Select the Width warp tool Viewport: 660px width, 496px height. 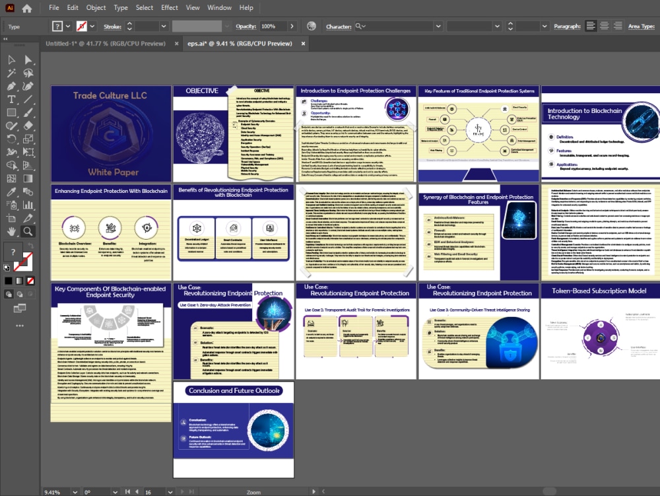point(11,152)
